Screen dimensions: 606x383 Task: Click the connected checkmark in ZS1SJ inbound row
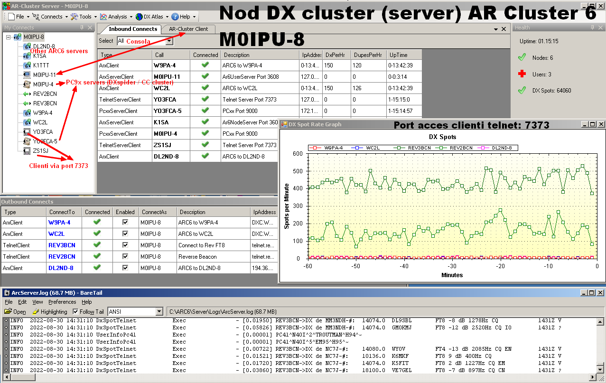(x=205, y=145)
